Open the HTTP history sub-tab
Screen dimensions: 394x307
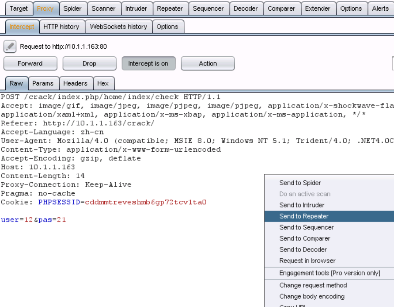61,27
